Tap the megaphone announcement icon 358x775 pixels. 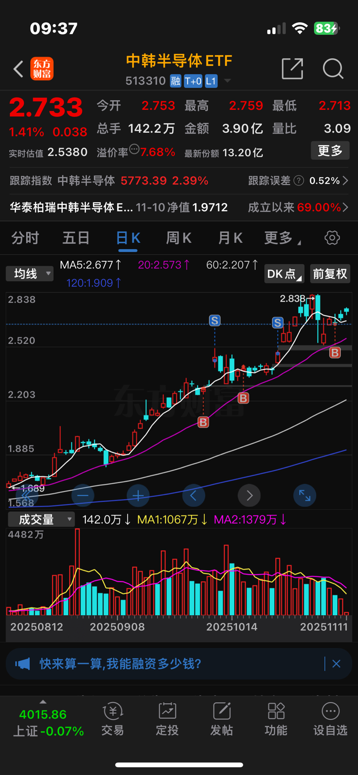tap(22, 664)
